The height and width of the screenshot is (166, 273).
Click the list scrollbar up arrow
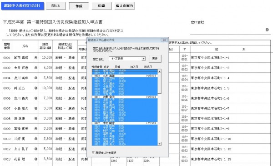[x=159, y=71]
